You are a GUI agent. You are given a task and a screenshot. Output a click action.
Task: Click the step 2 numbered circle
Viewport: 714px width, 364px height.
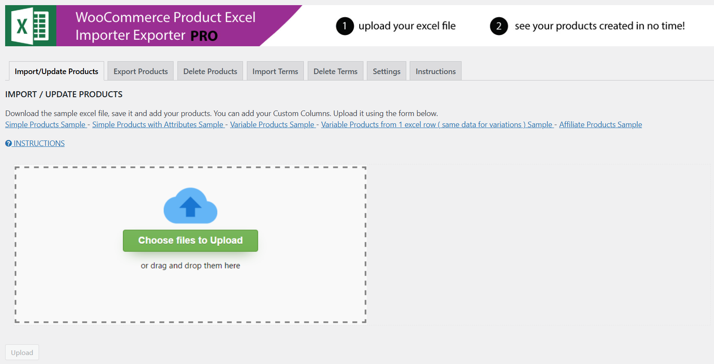(x=498, y=26)
